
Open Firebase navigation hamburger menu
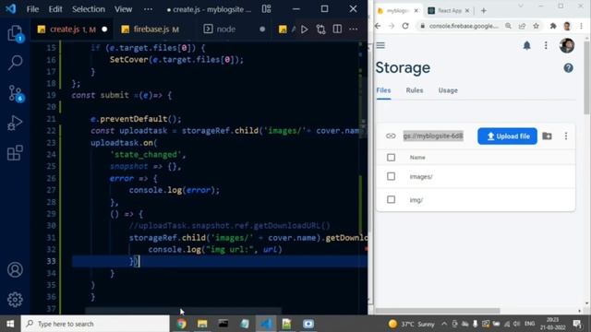[380, 45]
